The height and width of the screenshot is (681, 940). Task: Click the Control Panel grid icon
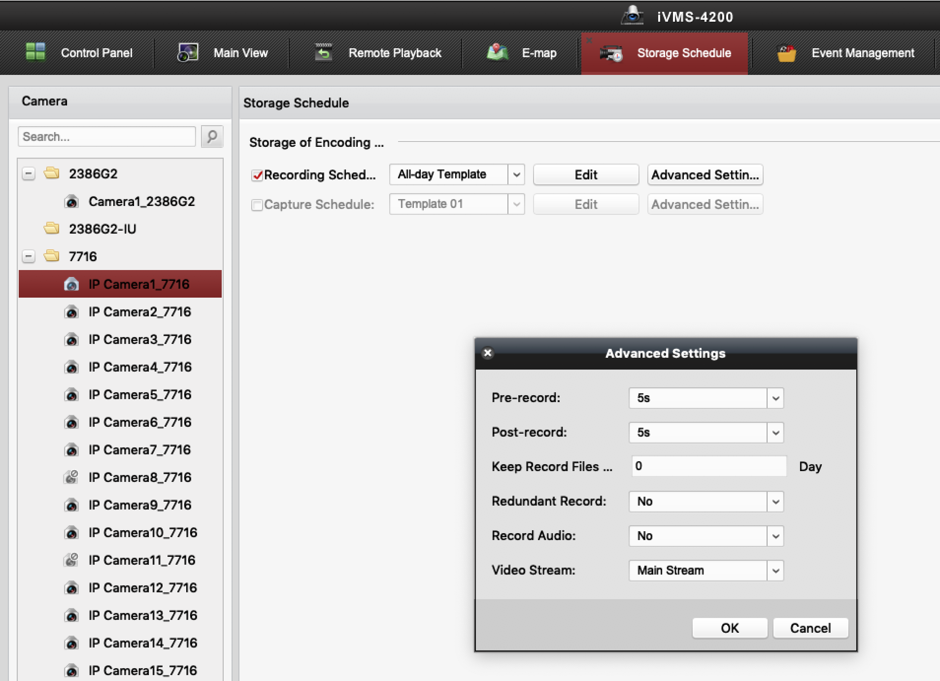pos(35,52)
